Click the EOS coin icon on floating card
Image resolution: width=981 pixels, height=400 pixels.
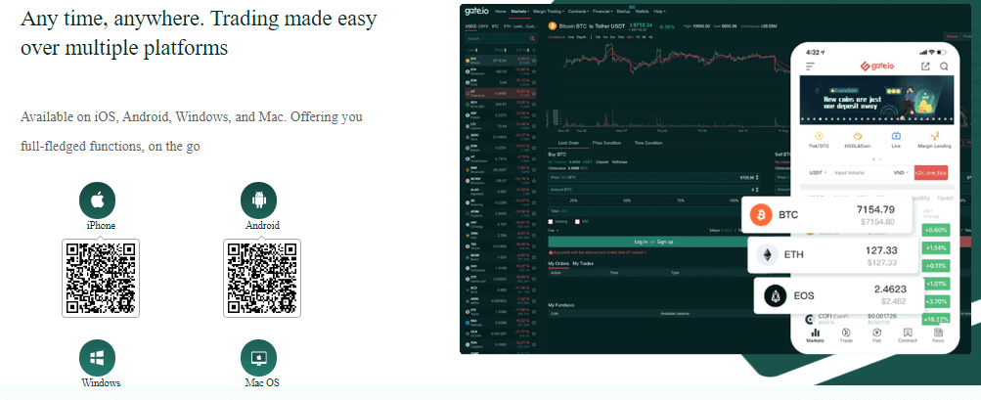click(775, 295)
